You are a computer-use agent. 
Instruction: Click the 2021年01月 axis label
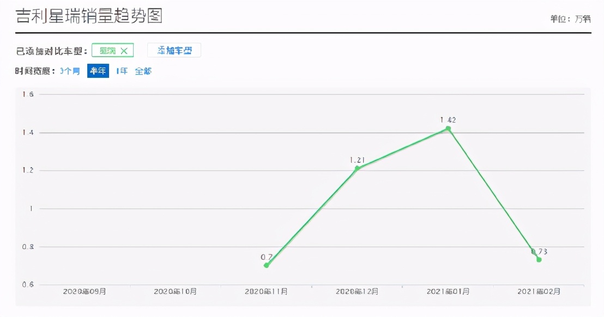point(448,291)
